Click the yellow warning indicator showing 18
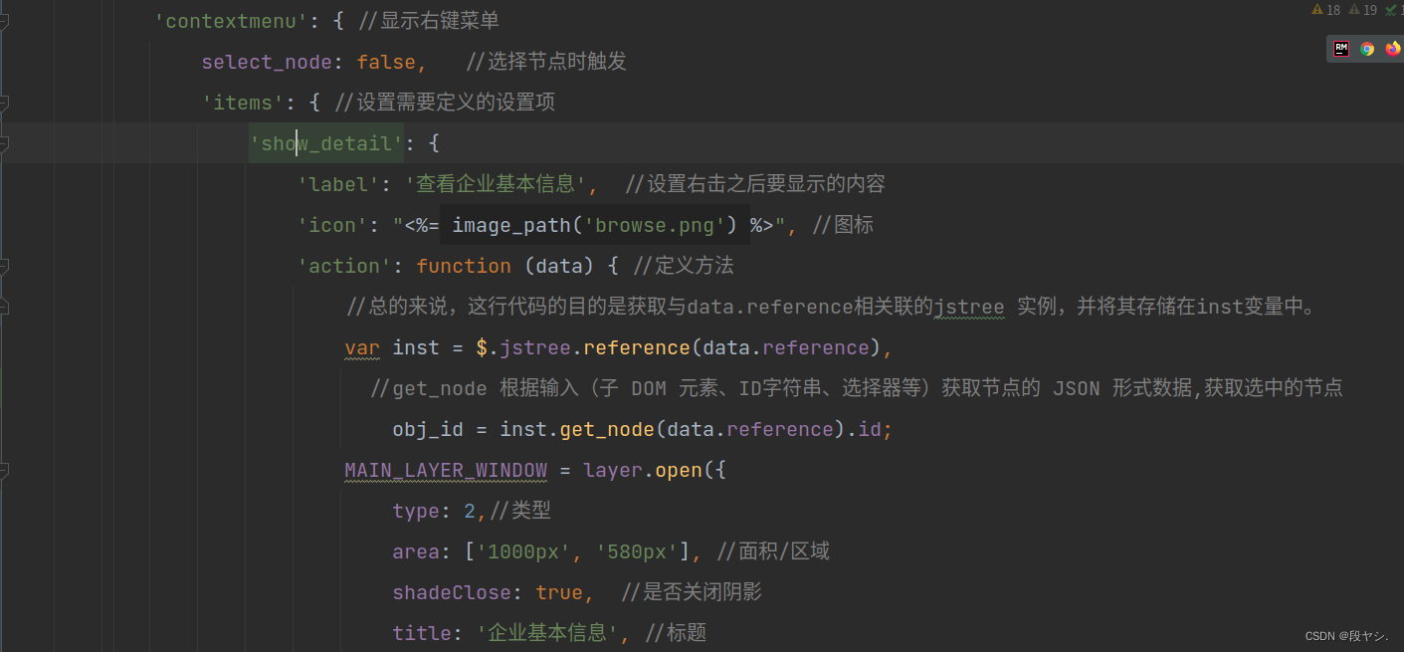 click(x=1324, y=10)
